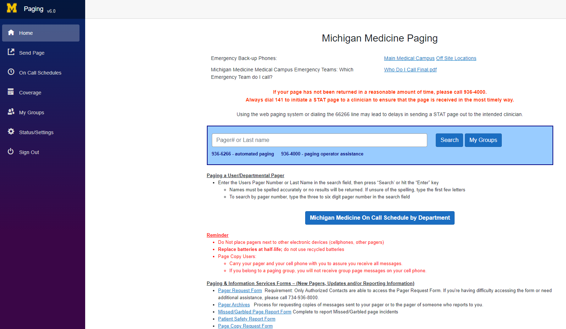This screenshot has height=329, width=566.
Task: Click the 'Always dial 141' red warning
Action: [380, 100]
